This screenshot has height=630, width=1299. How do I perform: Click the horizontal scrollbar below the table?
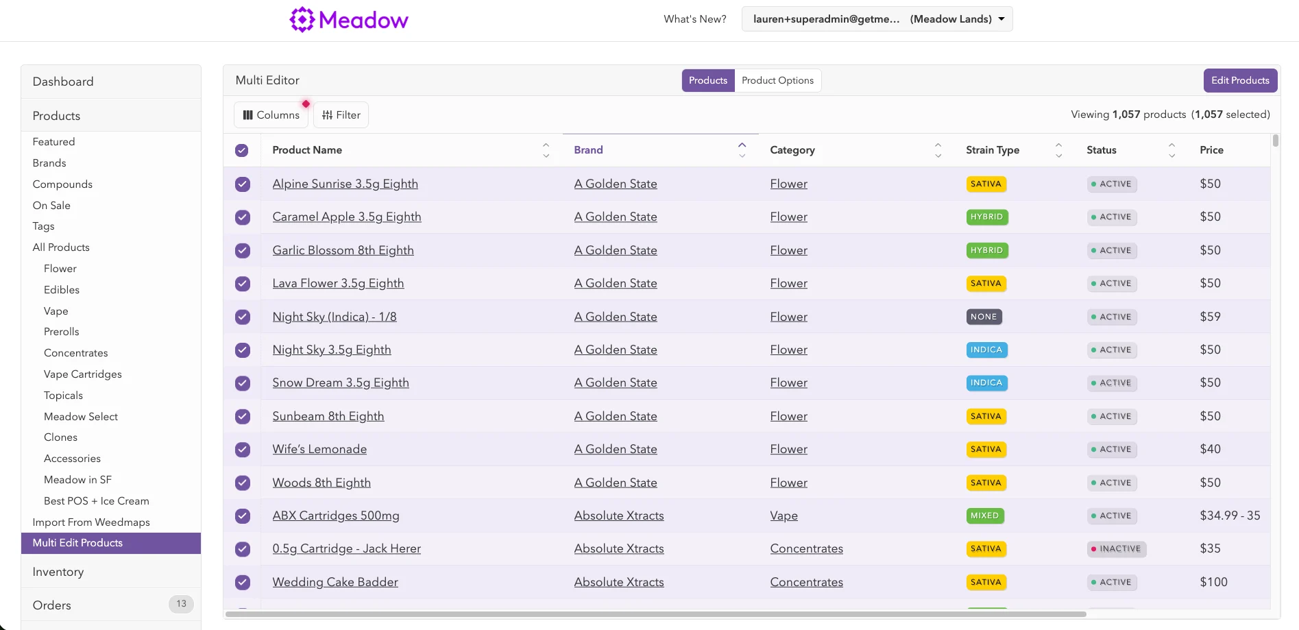tap(656, 614)
